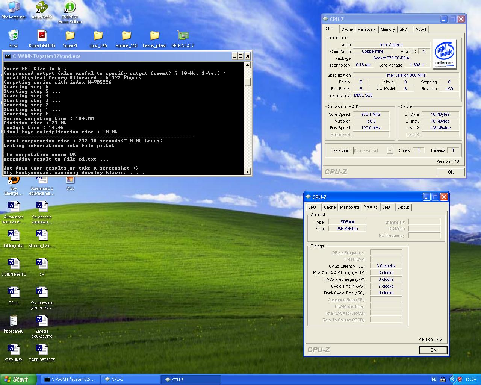
Task: Select the Spy Emerge... desktop icon
Action: pos(14,186)
